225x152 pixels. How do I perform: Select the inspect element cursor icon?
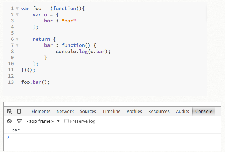pyautogui.click(x=9, y=111)
